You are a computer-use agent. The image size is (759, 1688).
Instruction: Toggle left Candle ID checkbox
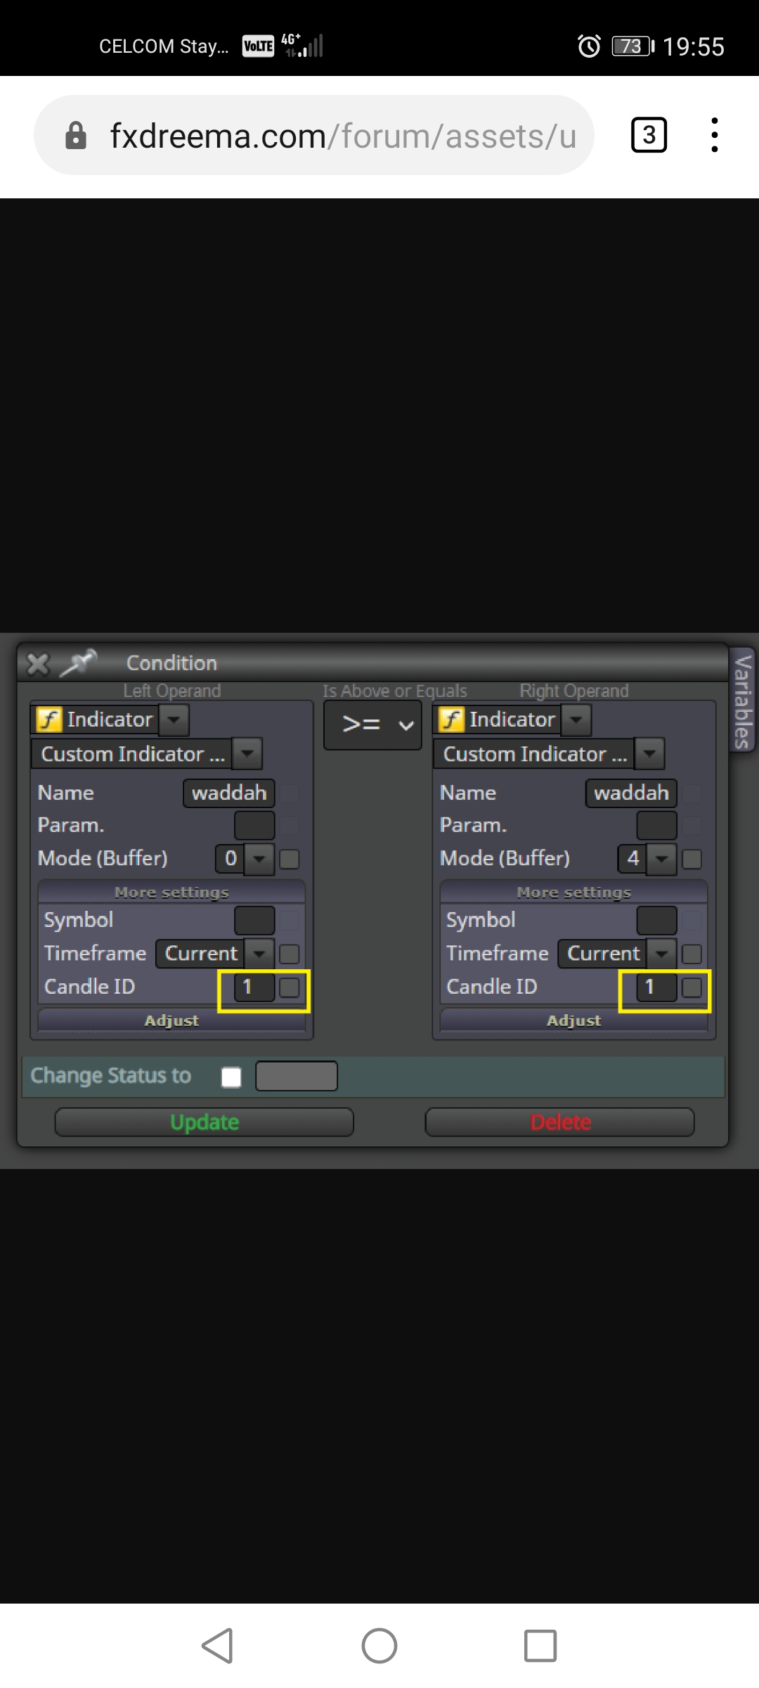(x=290, y=987)
